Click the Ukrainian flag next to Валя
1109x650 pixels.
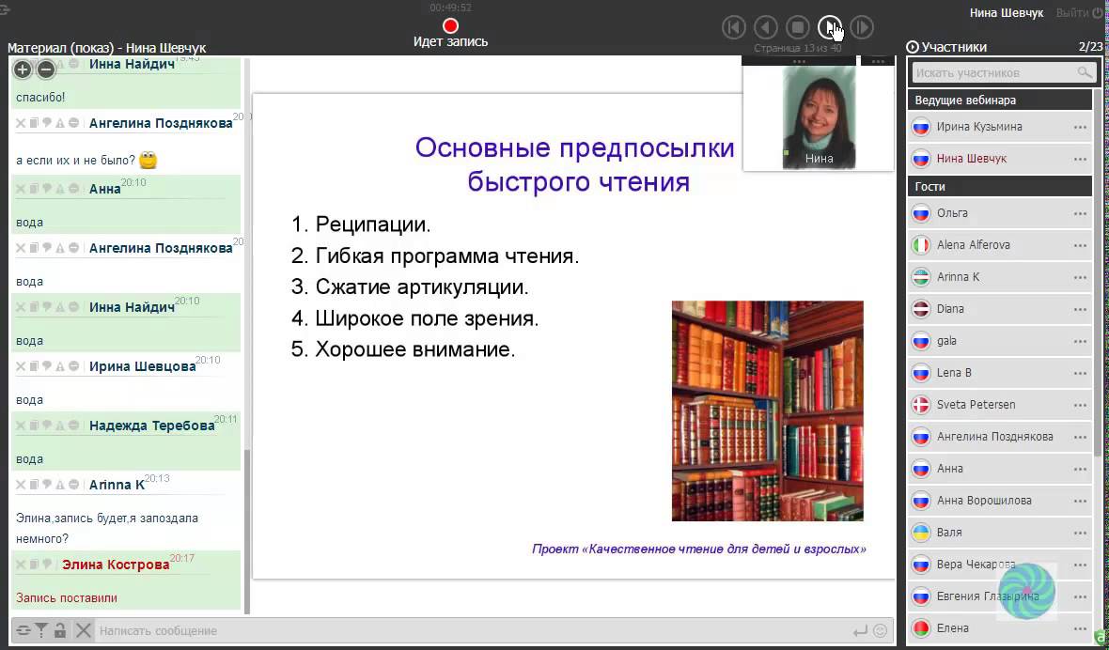coord(921,532)
